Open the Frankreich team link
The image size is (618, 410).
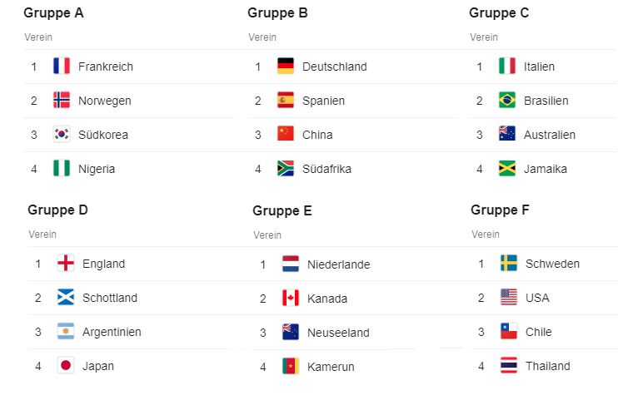[106, 67]
